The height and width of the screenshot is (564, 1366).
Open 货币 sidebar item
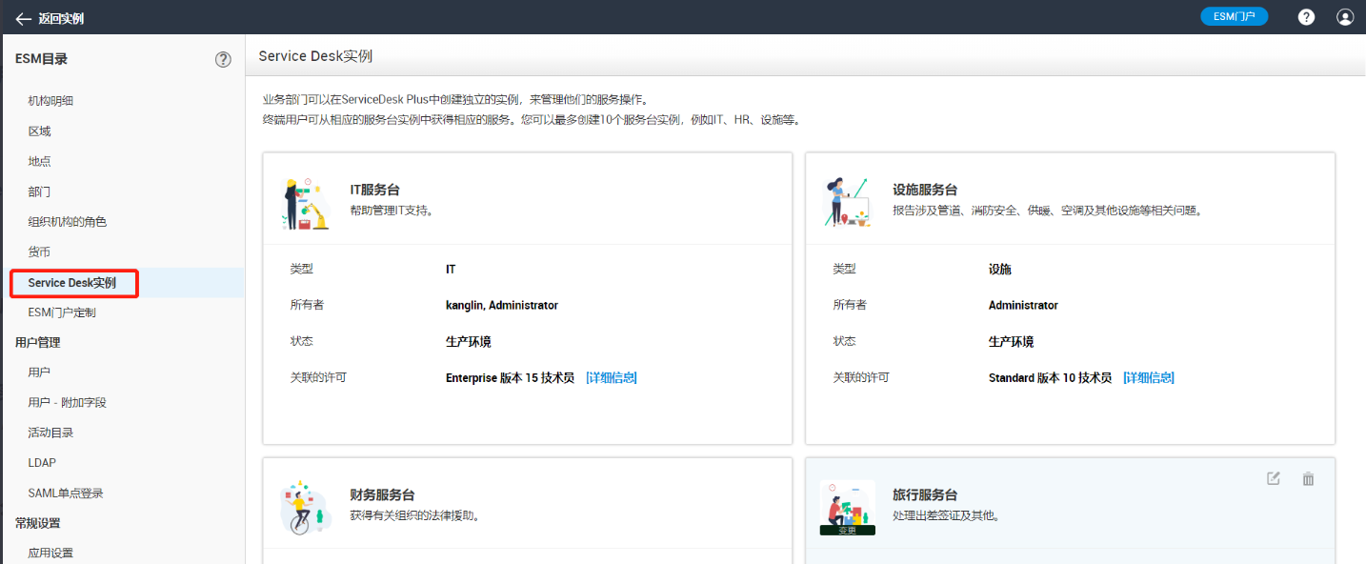point(39,252)
